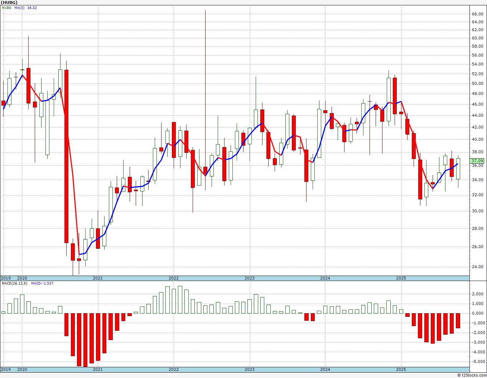Select the -3.000 MACD axis label
The image size is (487, 378).
click(478, 342)
